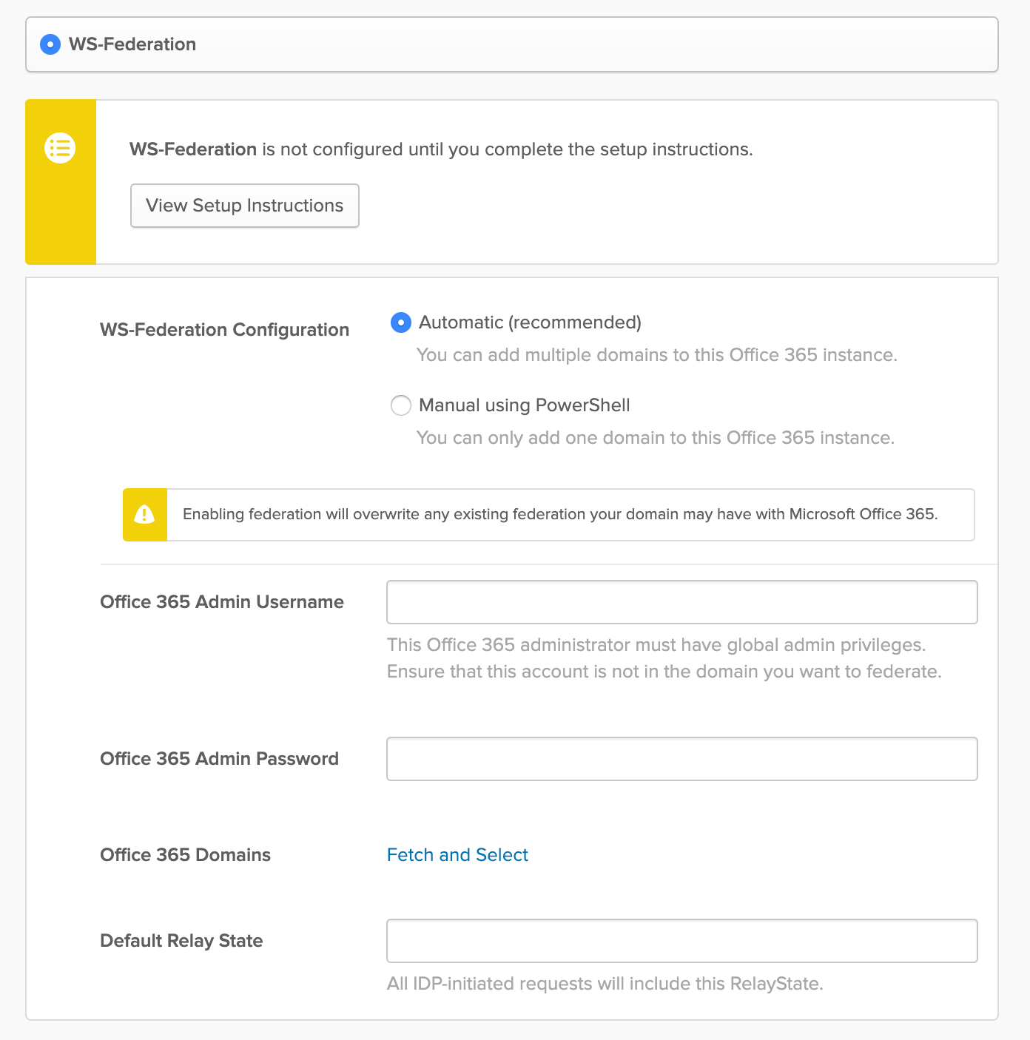Click the Office 365 Domains label
This screenshot has height=1040, width=1030.
[185, 855]
